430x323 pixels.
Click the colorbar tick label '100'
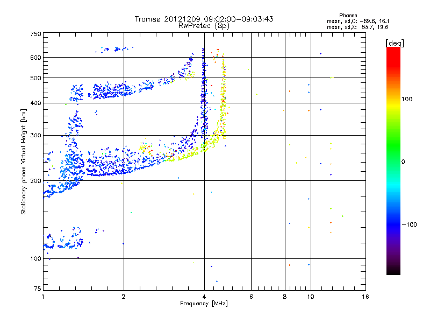(x=407, y=99)
